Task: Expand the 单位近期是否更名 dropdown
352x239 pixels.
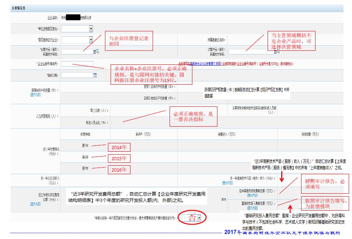Action: coord(91,29)
